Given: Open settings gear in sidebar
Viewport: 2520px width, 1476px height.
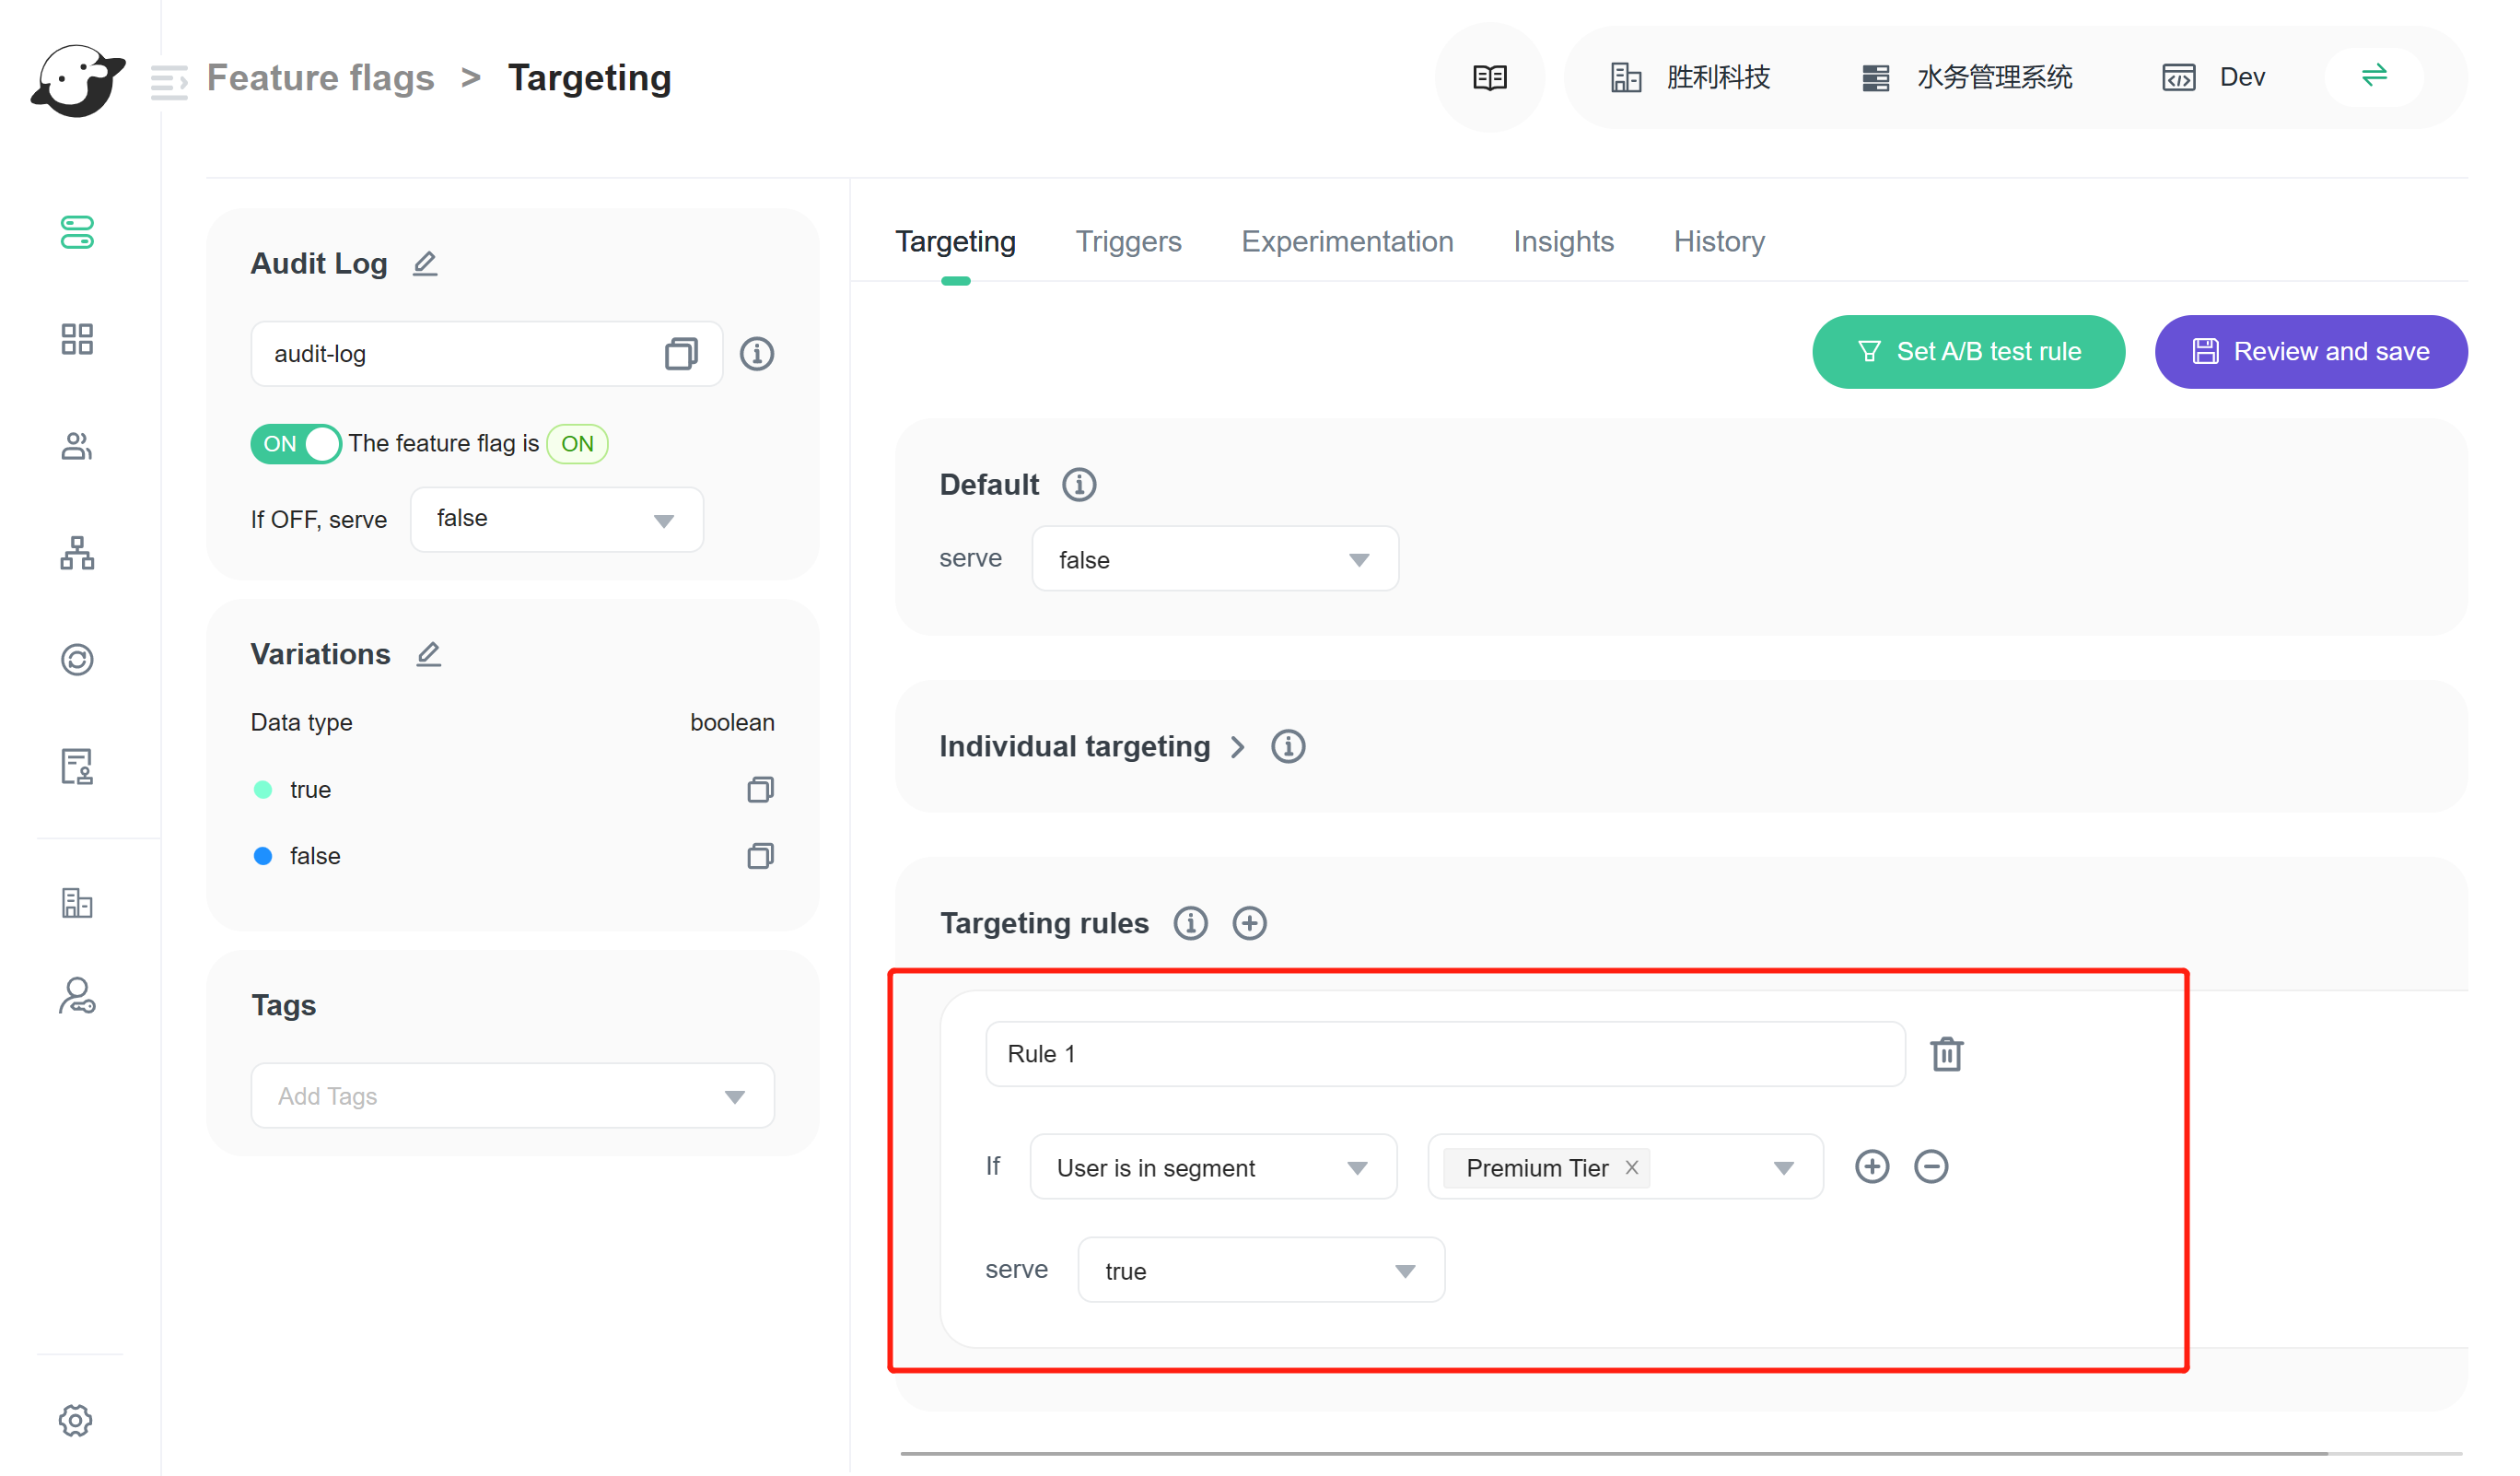Looking at the screenshot, I should click(x=75, y=1420).
